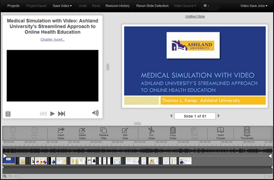The height and width of the screenshot is (180, 274).
Task: Click the Delete Slides tool
Action: [82, 133]
